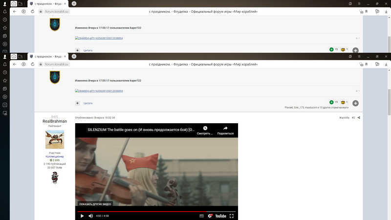Click the tab-sync icon in lower window titlebar
This screenshot has width=391, height=220.
point(350,56)
